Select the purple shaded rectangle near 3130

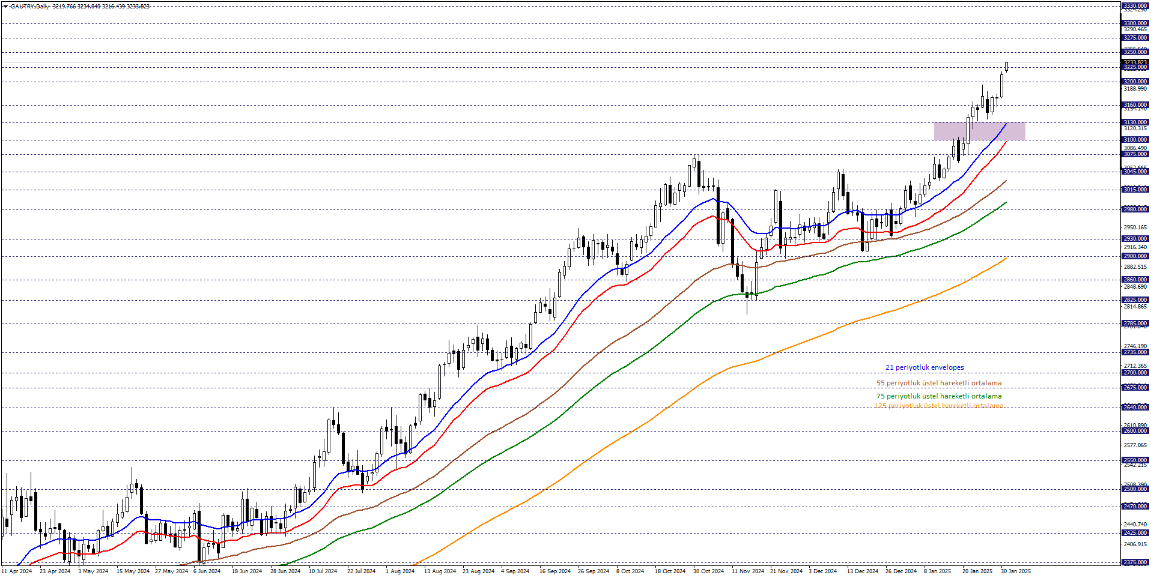(x=979, y=131)
